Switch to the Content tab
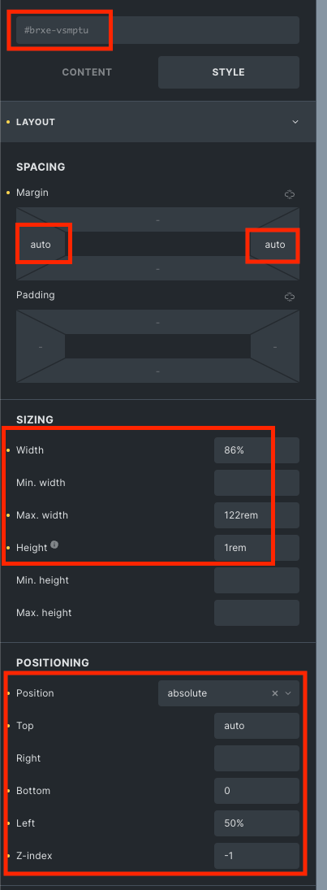This screenshot has width=327, height=890. 87,72
